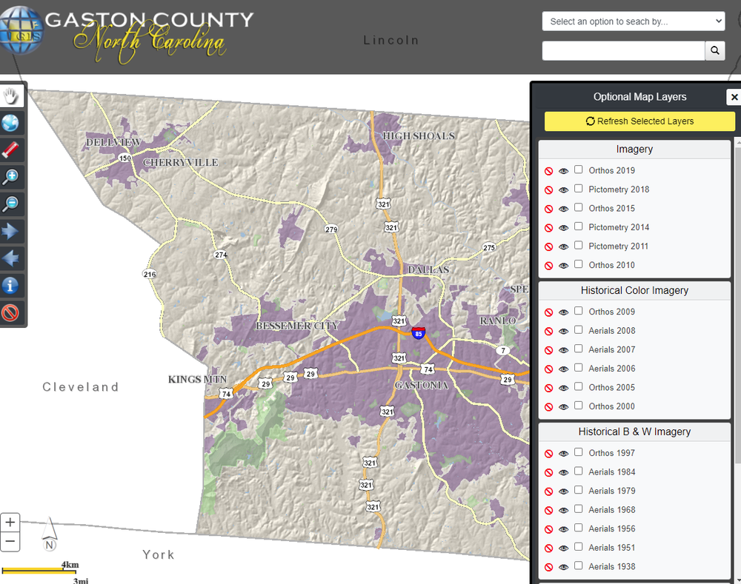Open the 'Select an option to search by' dropdown
The image size is (741, 584).
633,21
